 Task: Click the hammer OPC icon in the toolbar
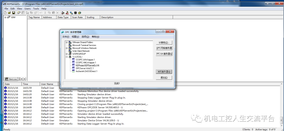point(67,13)
